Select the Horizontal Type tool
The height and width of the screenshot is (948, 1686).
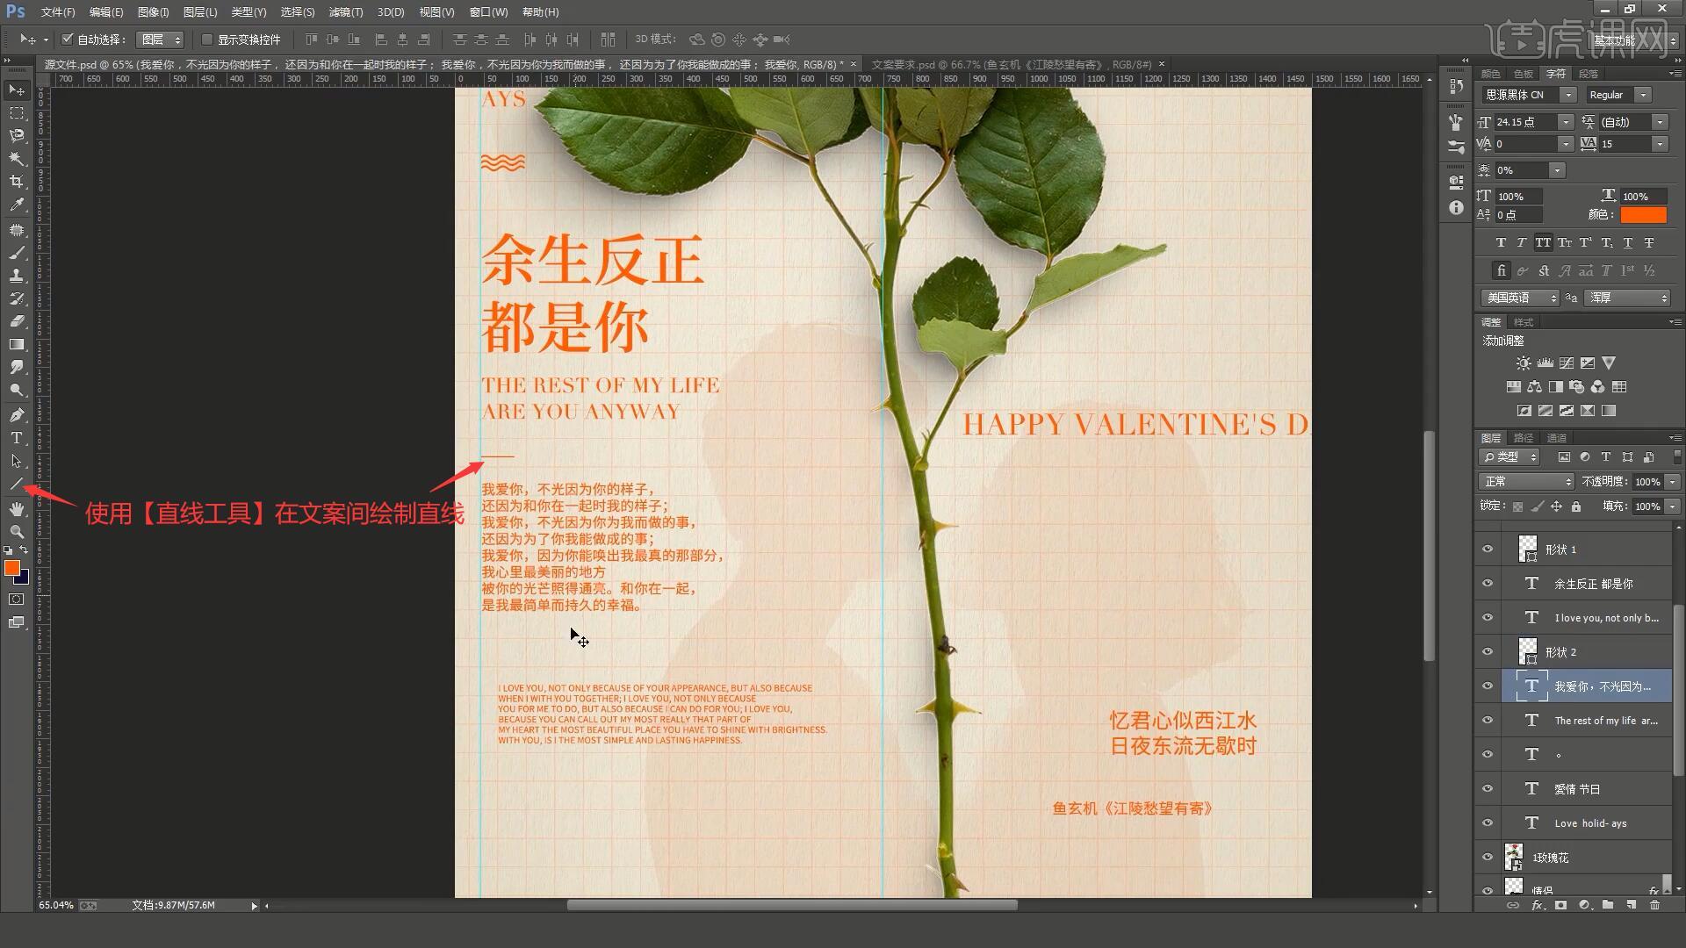[x=17, y=437]
